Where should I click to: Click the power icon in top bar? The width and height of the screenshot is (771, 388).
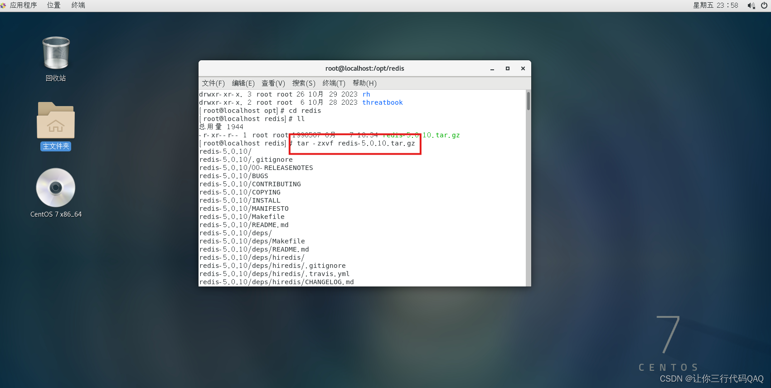(764, 5)
